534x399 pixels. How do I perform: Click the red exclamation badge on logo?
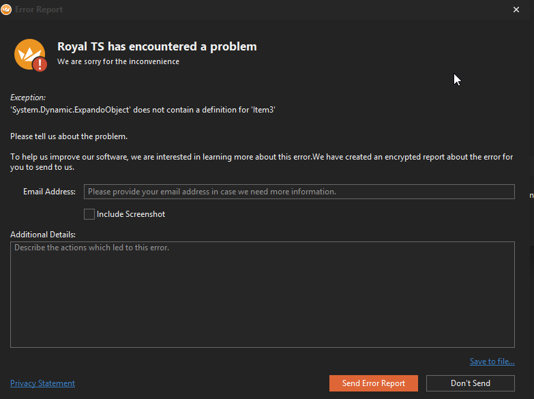40,64
